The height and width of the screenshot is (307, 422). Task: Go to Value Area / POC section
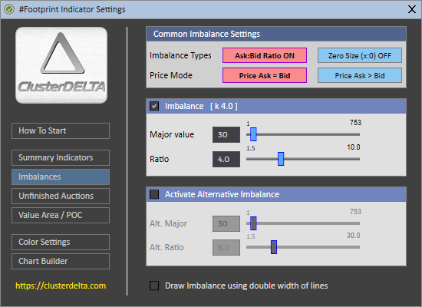pos(61,215)
